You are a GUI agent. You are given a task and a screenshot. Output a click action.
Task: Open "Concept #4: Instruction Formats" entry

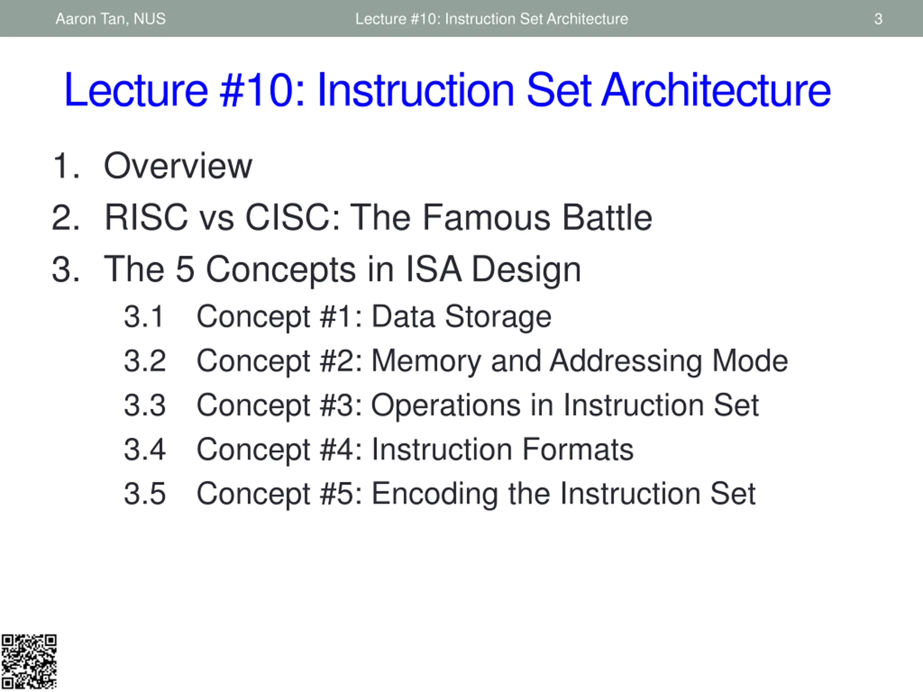[415, 450]
